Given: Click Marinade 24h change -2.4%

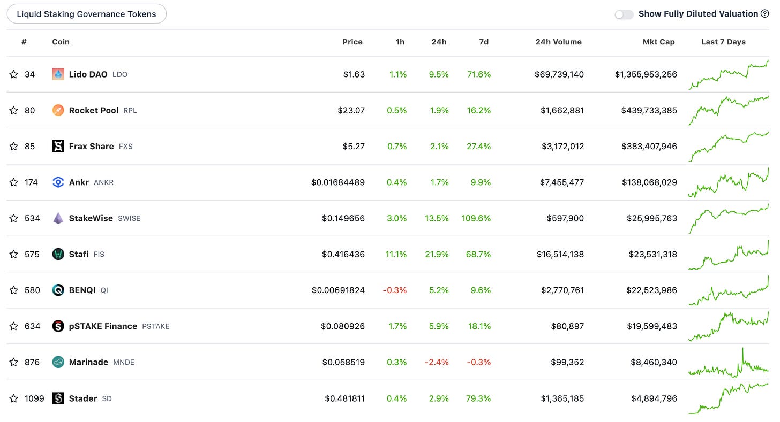Looking at the screenshot, I should (x=437, y=362).
